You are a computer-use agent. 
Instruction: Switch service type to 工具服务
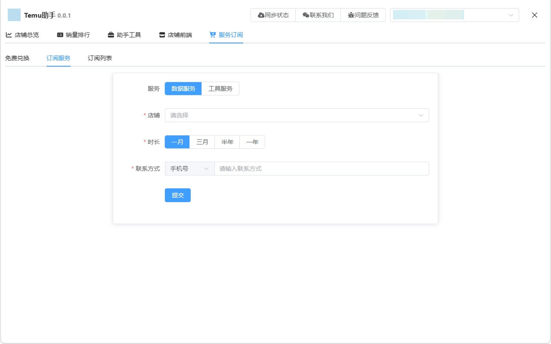[x=220, y=88]
